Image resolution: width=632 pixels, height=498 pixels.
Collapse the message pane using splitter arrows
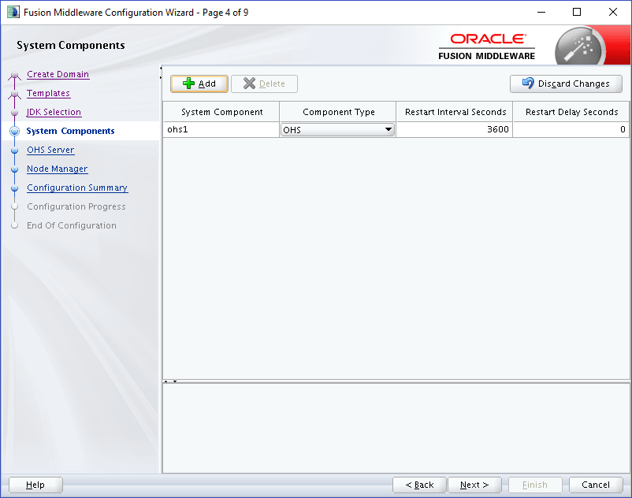175,381
